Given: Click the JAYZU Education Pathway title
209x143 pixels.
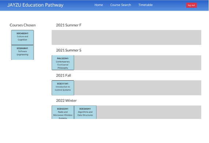Looking at the screenshot, I should coord(36,5).
